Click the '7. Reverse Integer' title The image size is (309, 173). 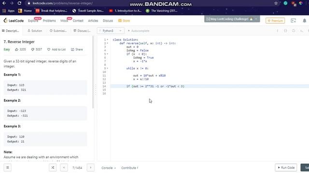click(19, 42)
